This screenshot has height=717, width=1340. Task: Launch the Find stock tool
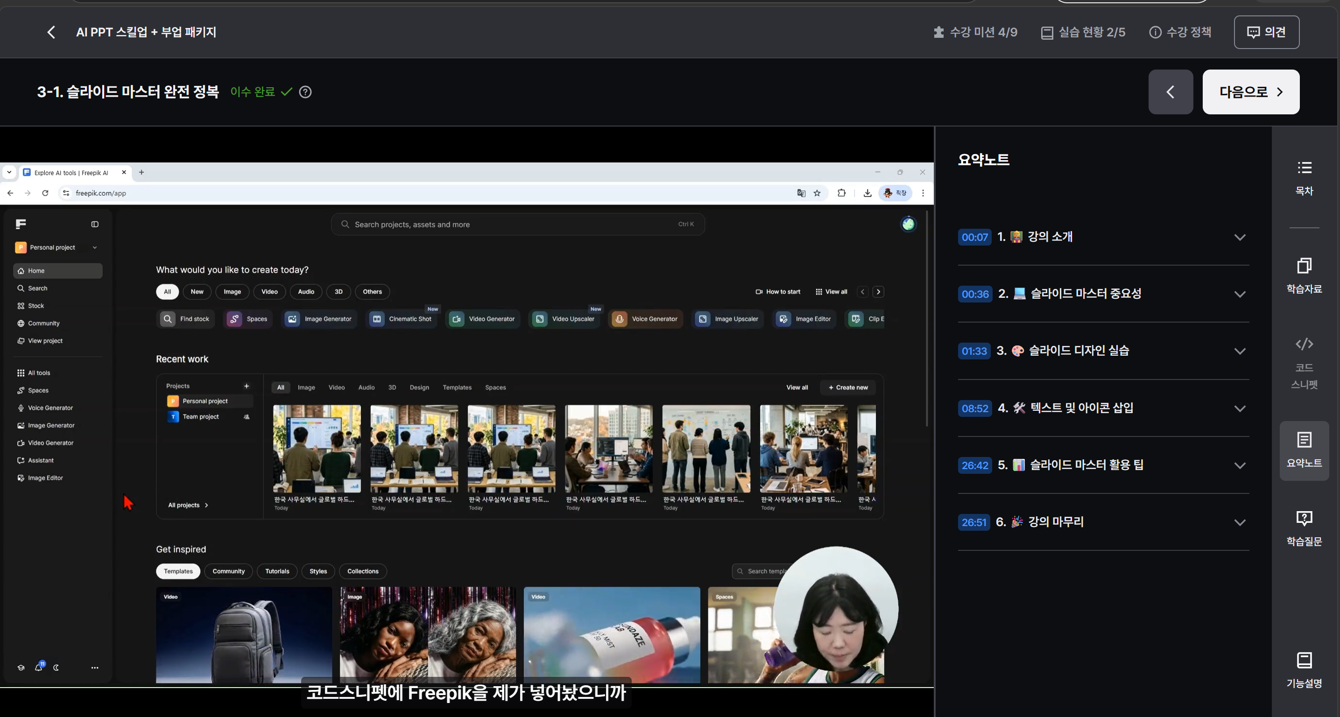pyautogui.click(x=186, y=319)
